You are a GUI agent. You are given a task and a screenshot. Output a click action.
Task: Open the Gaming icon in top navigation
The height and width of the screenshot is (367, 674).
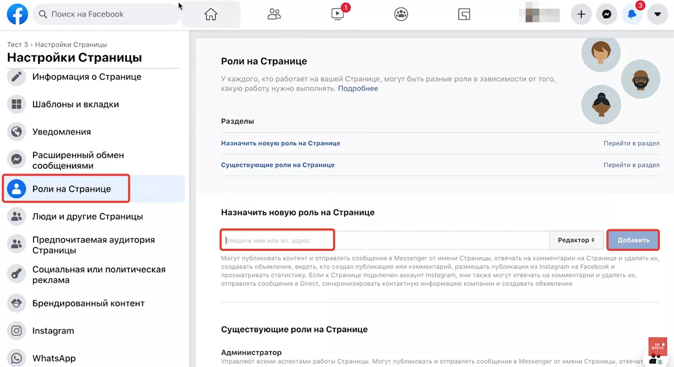(464, 14)
